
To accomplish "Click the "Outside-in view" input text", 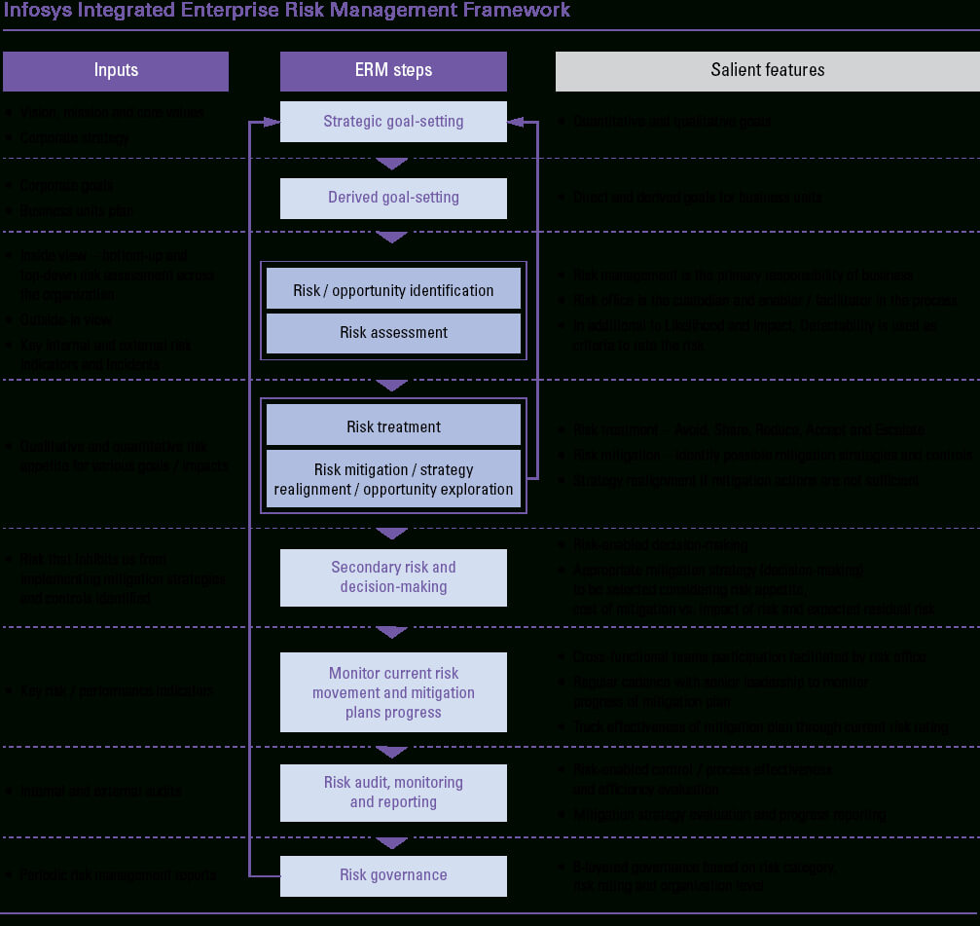I will [x=66, y=320].
